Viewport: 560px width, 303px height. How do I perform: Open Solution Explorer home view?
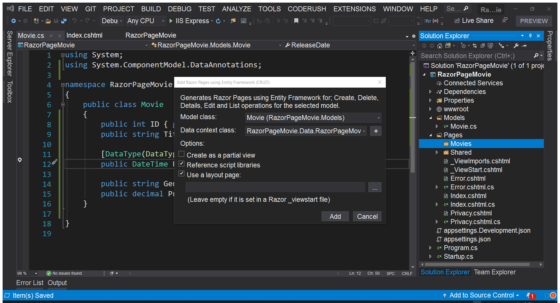[x=440, y=45]
